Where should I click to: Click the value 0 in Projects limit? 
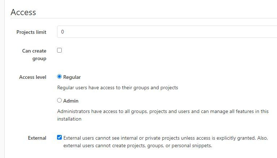pyautogui.click(x=62, y=32)
